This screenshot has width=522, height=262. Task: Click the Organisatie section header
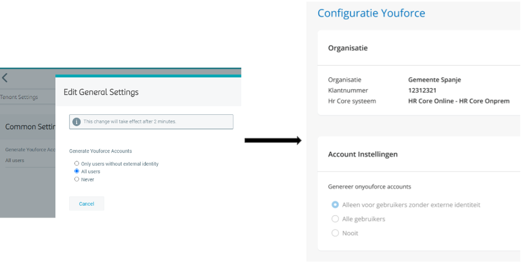[x=347, y=48]
